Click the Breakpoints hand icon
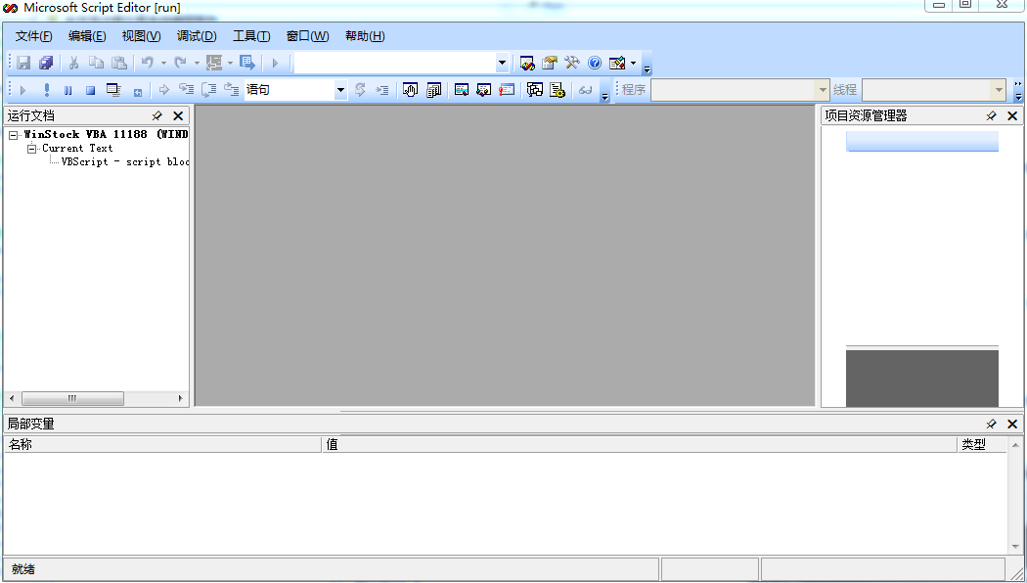 tap(410, 90)
